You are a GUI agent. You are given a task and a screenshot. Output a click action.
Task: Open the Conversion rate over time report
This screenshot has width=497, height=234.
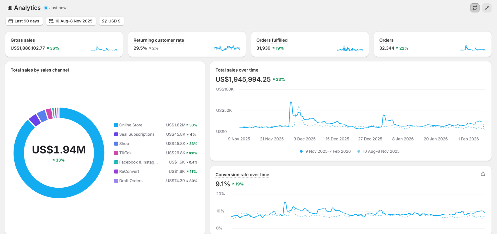[242, 175]
